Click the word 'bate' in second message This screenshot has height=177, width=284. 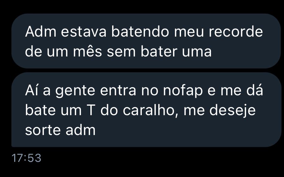(x=40, y=110)
